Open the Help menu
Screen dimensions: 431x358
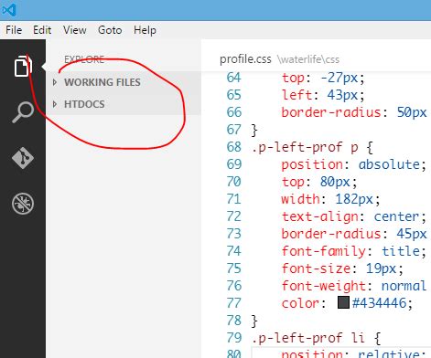(145, 30)
